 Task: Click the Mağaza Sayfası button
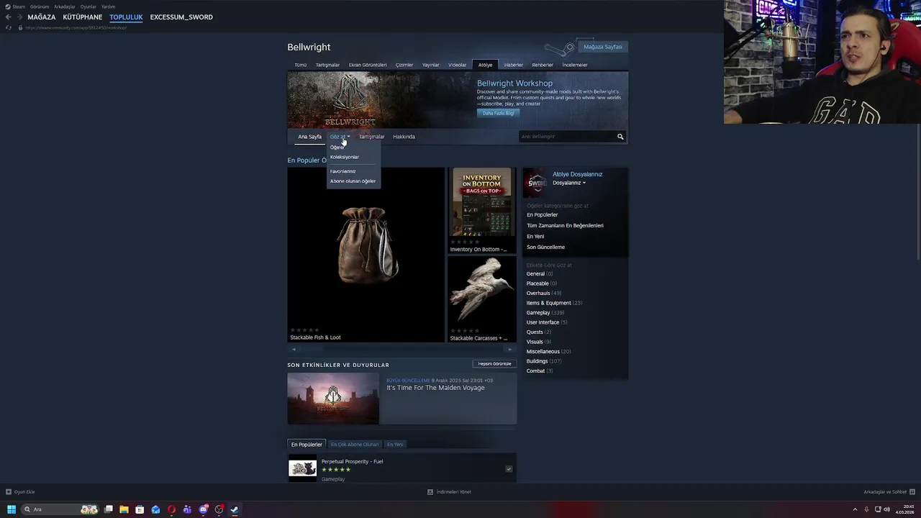point(603,47)
